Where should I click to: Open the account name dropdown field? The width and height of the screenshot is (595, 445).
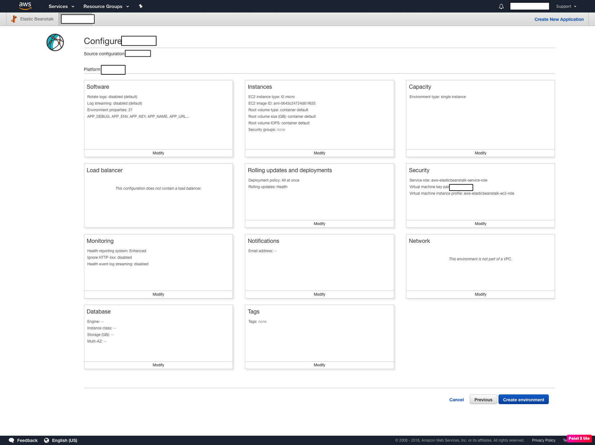(x=529, y=6)
